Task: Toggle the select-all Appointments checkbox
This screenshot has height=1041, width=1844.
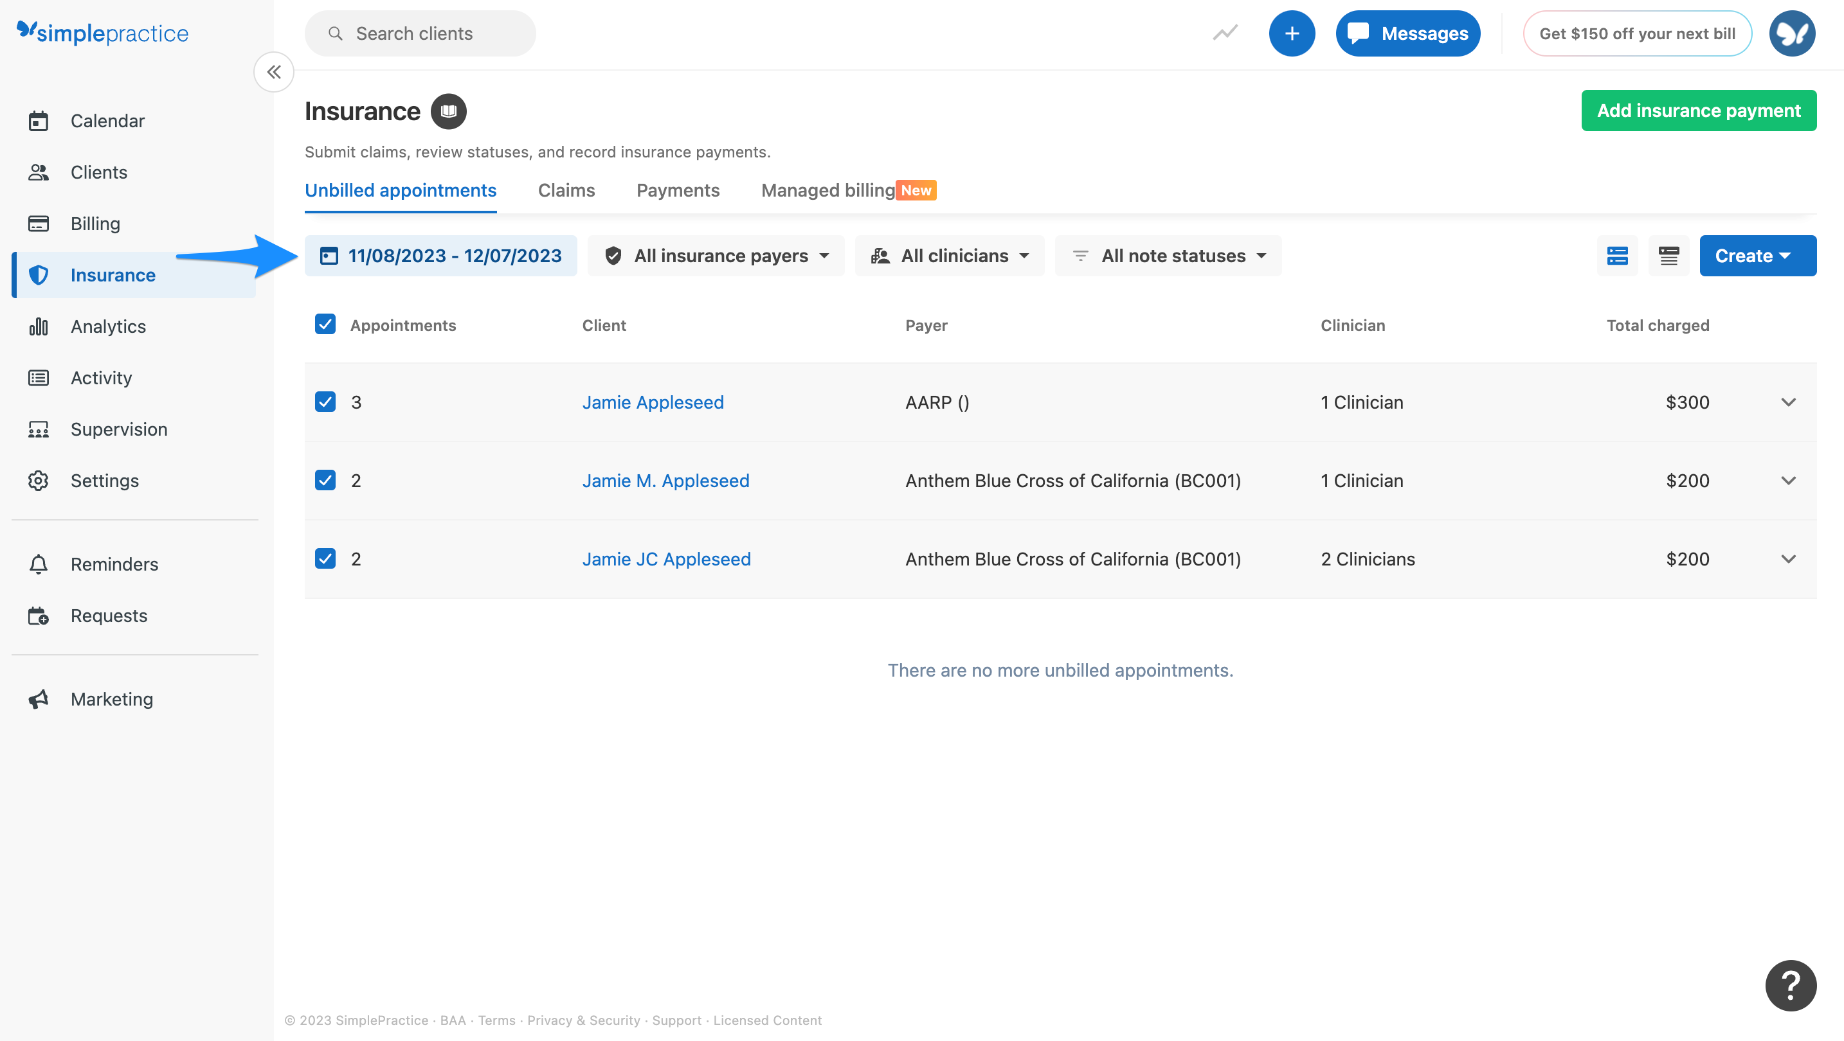Action: coord(325,324)
